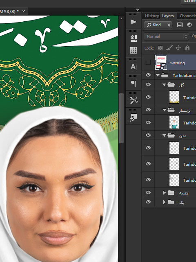Select second layer thumbnail under متن
Viewport: 196px width, 262px height.
[x=174, y=164]
